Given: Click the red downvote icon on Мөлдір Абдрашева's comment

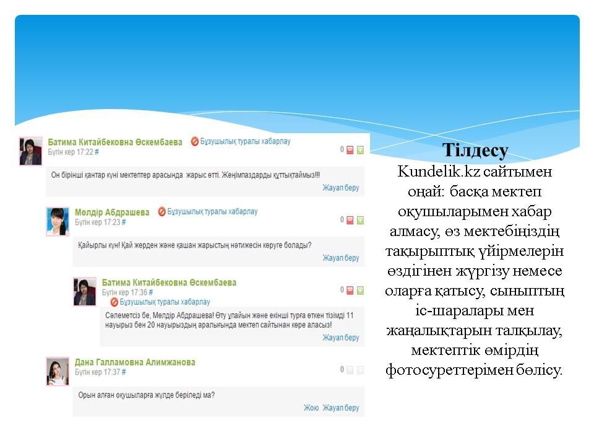Looking at the screenshot, I should click(350, 220).
